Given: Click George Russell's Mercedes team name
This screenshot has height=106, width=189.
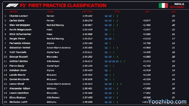Looking at the screenshot, I should [x=52, y=57].
